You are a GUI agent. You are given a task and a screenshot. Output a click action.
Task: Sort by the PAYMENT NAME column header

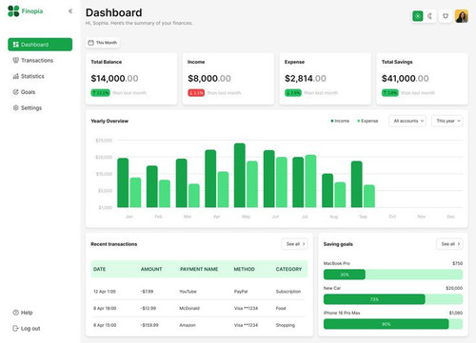point(199,269)
